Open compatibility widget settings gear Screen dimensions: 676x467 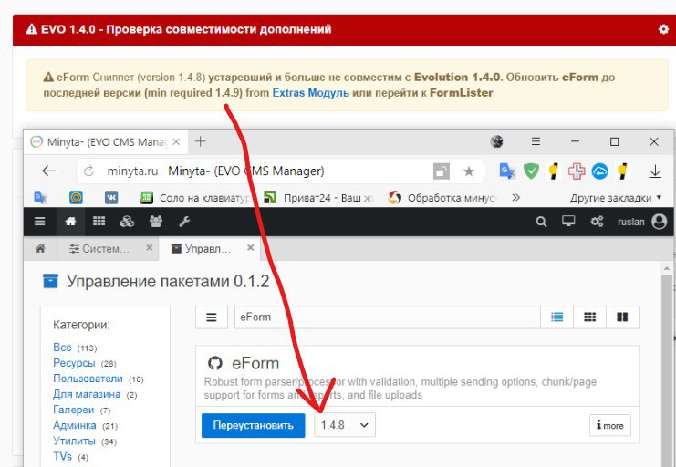tap(663, 29)
